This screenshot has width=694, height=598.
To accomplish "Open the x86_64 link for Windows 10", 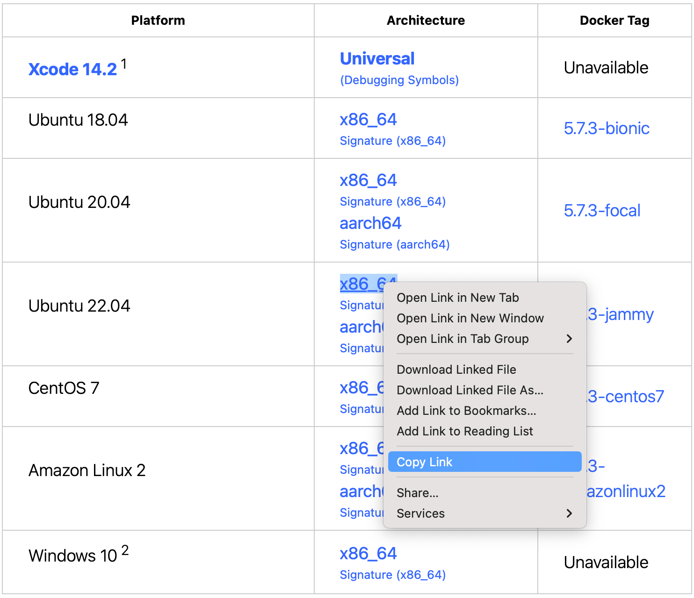I will tap(368, 554).
